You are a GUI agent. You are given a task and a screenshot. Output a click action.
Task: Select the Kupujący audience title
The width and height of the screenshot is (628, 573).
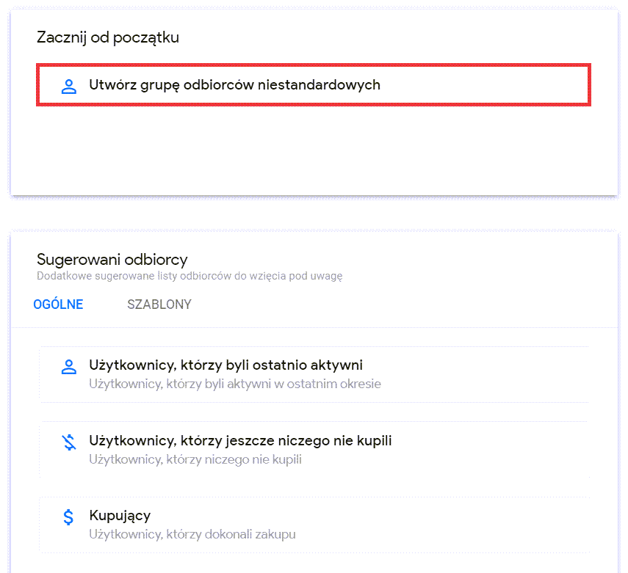point(120,516)
